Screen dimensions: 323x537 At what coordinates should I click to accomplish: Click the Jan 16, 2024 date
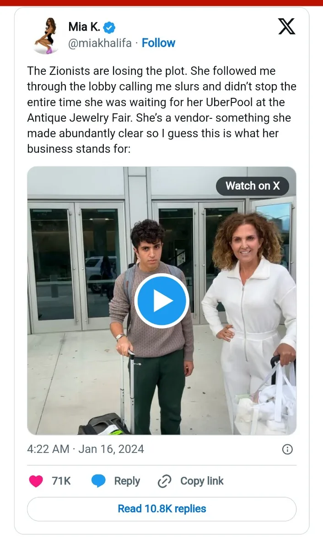coord(111,449)
